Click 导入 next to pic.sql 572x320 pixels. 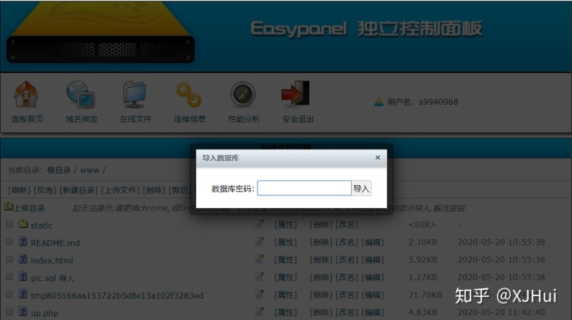pos(67,279)
